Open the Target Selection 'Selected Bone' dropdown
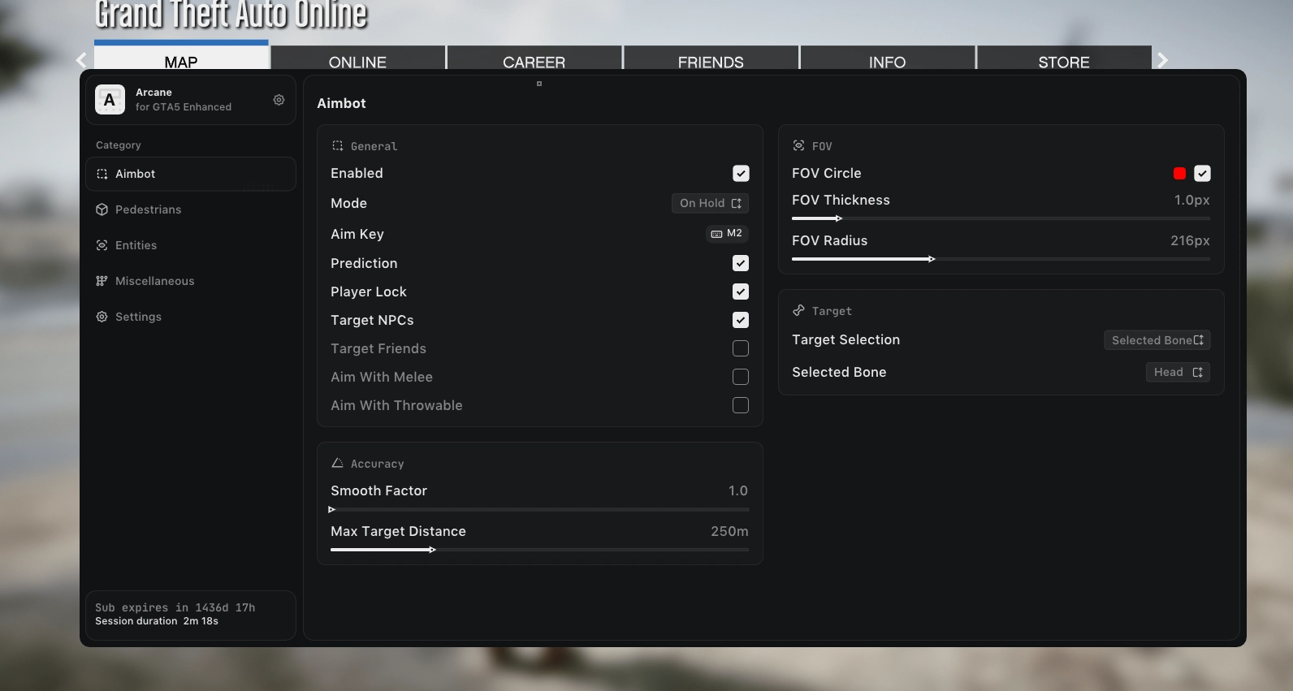This screenshot has height=691, width=1293. pyautogui.click(x=1157, y=340)
